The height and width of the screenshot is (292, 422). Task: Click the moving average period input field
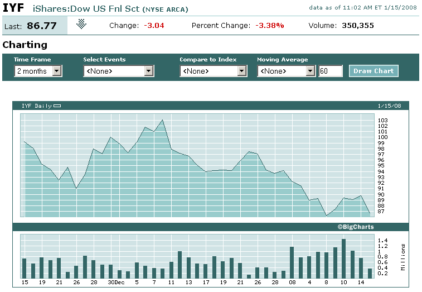330,71
